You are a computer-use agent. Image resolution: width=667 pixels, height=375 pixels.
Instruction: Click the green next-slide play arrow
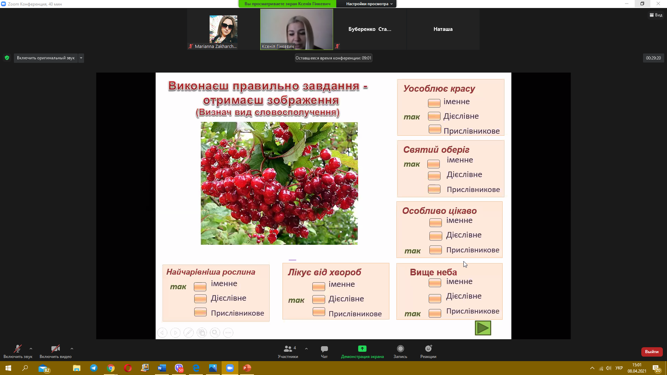[x=483, y=328]
